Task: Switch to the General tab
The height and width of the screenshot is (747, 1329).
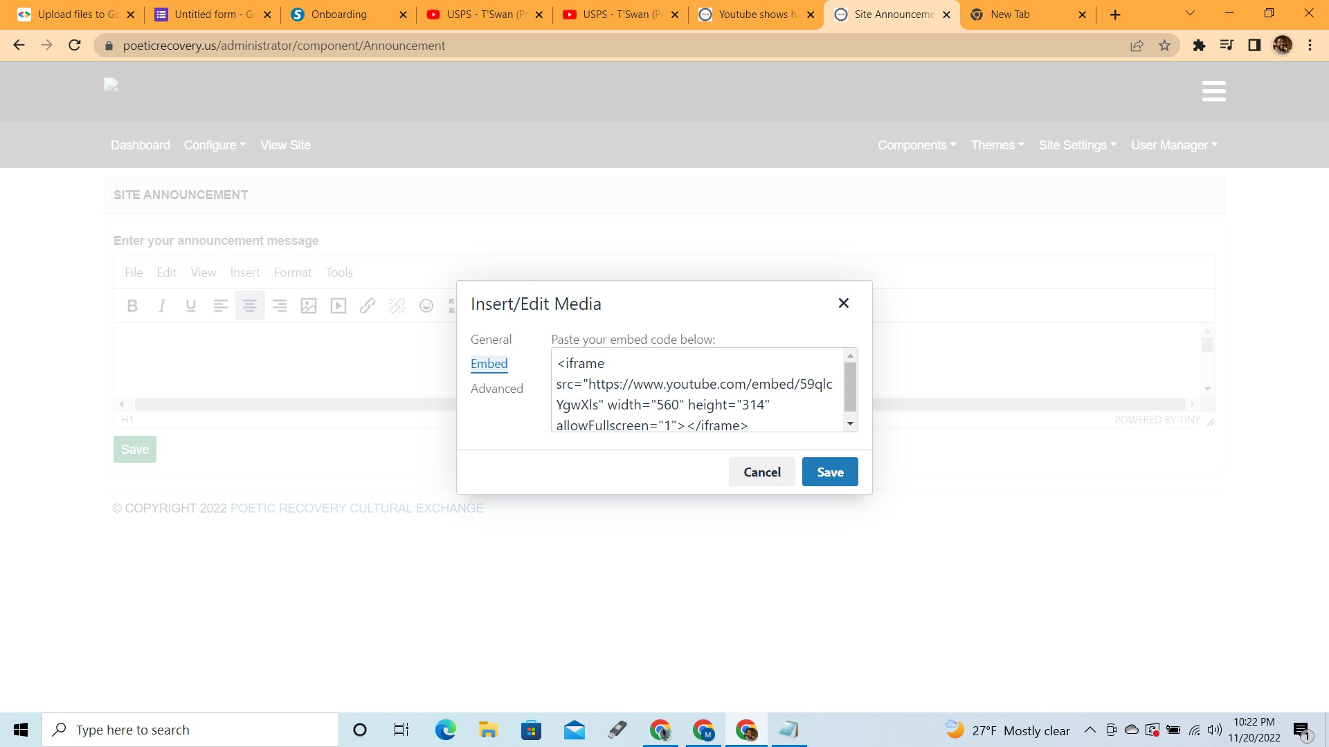Action: (491, 340)
